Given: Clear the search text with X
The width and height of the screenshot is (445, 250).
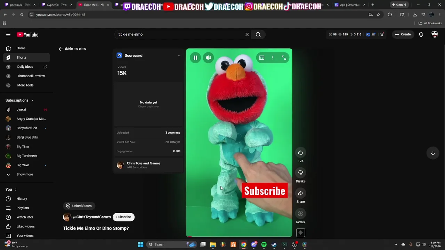Looking at the screenshot, I should 247,34.
